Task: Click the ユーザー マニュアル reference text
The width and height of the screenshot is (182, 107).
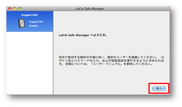Action: tap(107, 64)
